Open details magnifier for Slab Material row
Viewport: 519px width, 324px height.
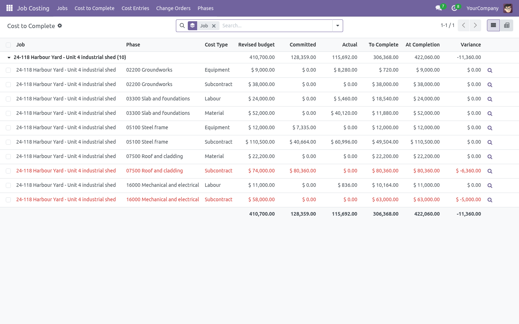[490, 114]
